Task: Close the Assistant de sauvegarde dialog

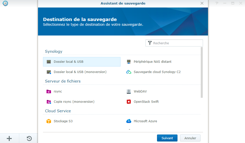Action: point(202,3)
